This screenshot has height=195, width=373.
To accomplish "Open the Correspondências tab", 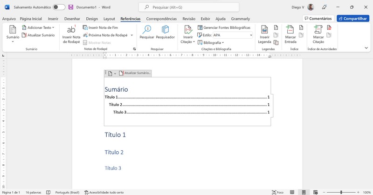I will point(161,19).
